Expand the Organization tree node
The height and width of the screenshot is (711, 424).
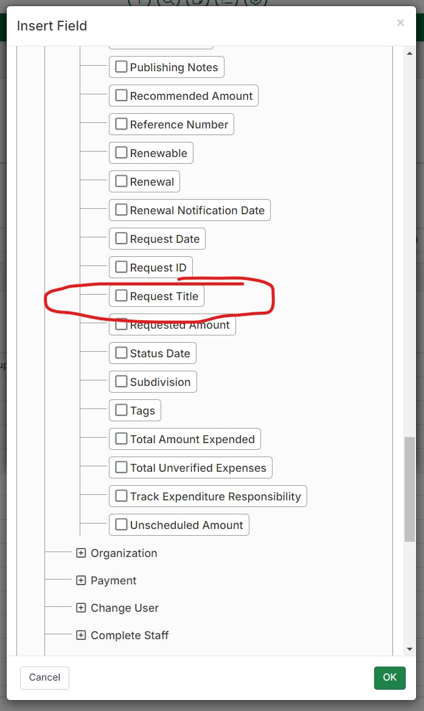click(x=81, y=553)
